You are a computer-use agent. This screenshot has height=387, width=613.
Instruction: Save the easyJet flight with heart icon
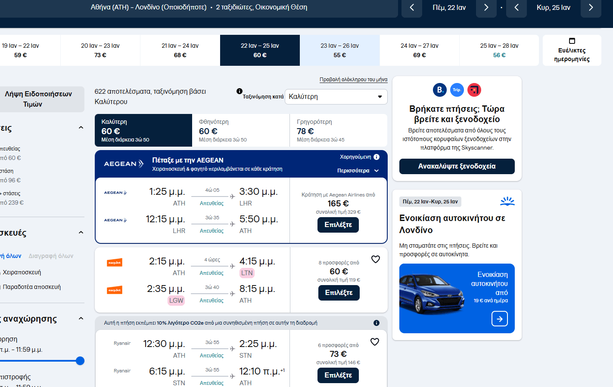(x=376, y=259)
